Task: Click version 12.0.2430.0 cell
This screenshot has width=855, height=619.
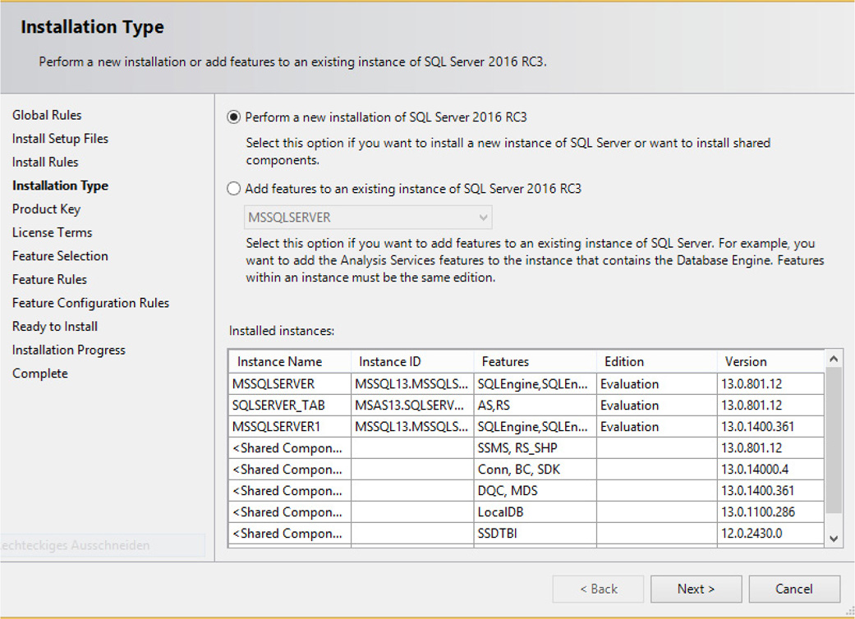Action: (x=770, y=533)
